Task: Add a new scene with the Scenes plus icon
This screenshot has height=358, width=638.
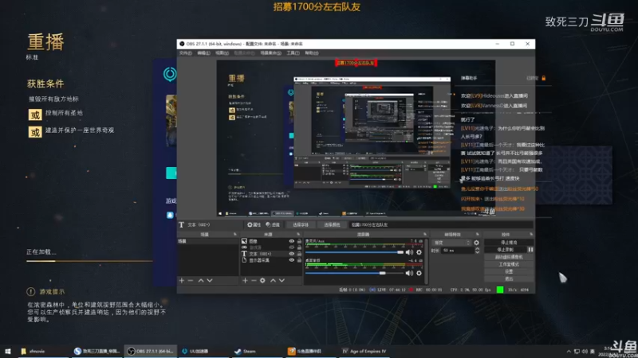Action: pos(182,281)
